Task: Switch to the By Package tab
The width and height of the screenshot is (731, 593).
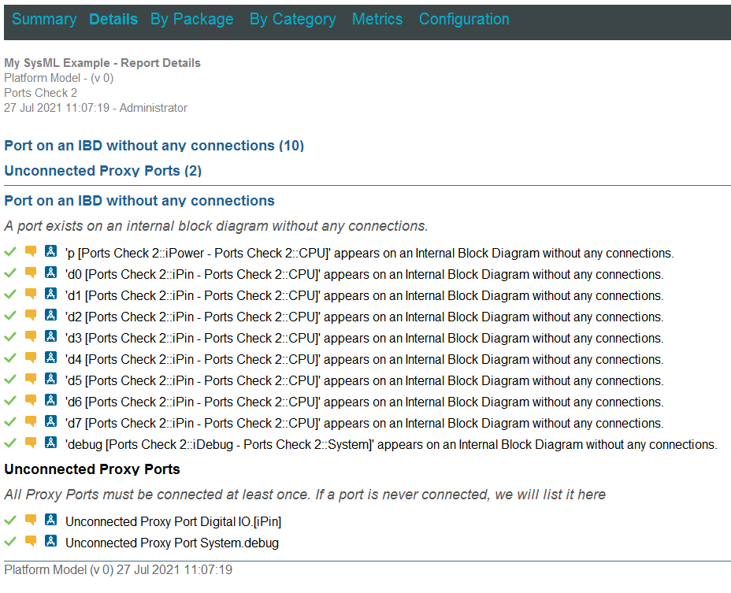Action: pyautogui.click(x=191, y=20)
